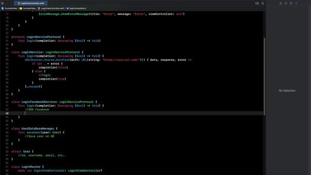Click 'class LoginService' declaration line

click(x=47, y=52)
